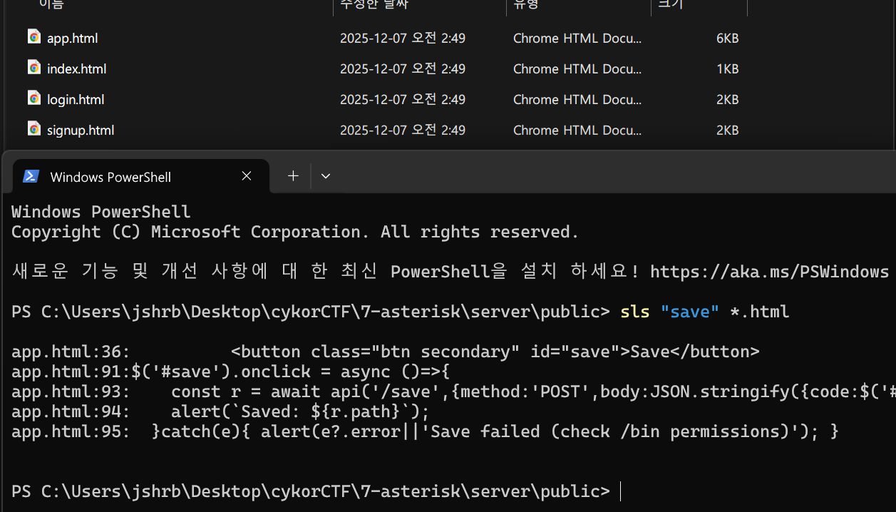Click the 'Windows PowerShell' banner line in terminal
Viewport: 896px width, 512px height.
click(x=101, y=212)
